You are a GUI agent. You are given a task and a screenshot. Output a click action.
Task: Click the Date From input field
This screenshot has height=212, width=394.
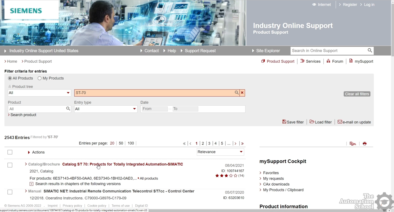click(154, 109)
